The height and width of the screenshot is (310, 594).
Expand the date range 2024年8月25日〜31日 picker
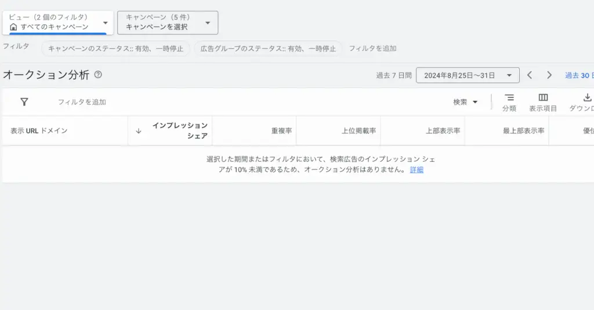coord(467,75)
